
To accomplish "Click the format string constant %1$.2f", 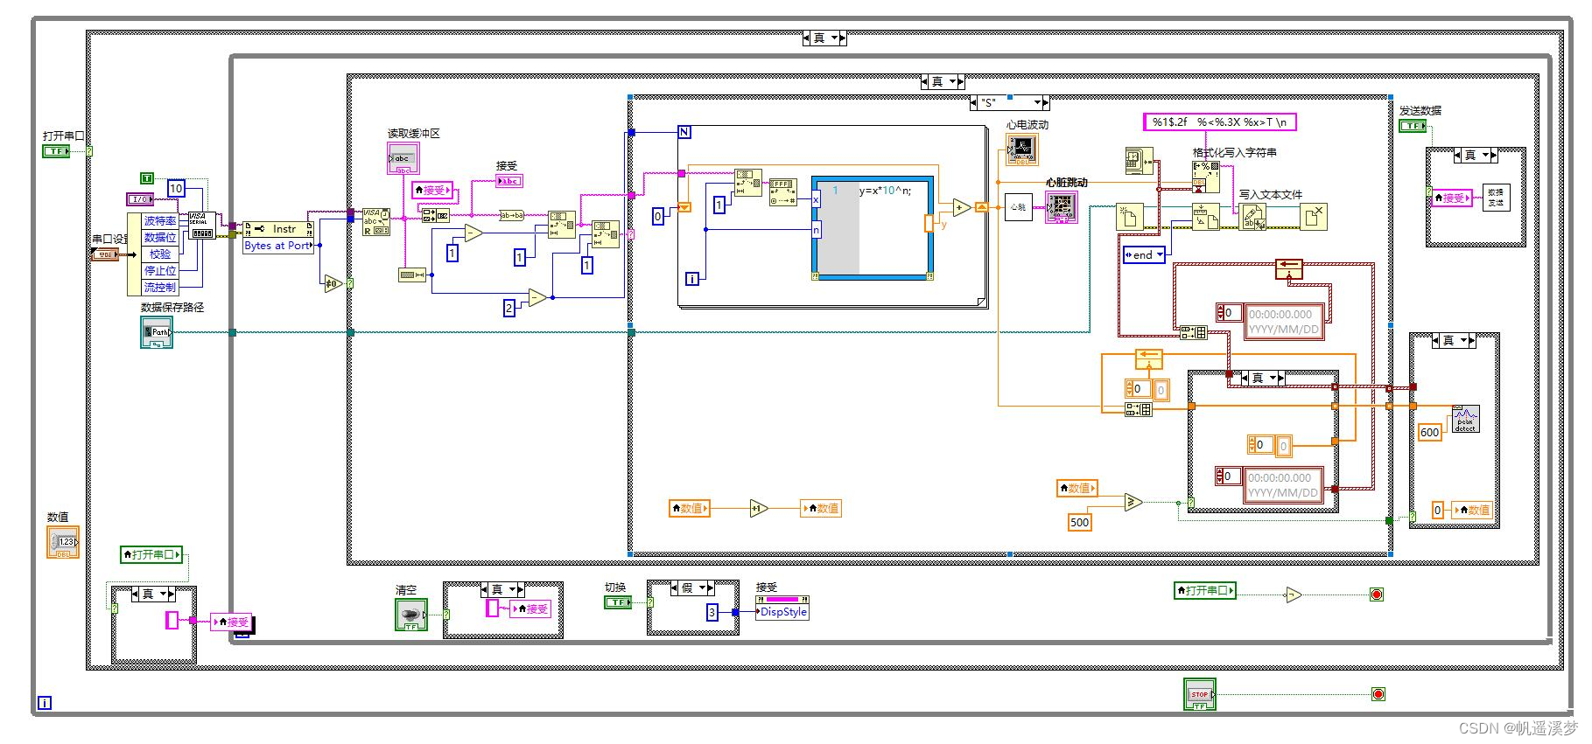I will pyautogui.click(x=1220, y=122).
